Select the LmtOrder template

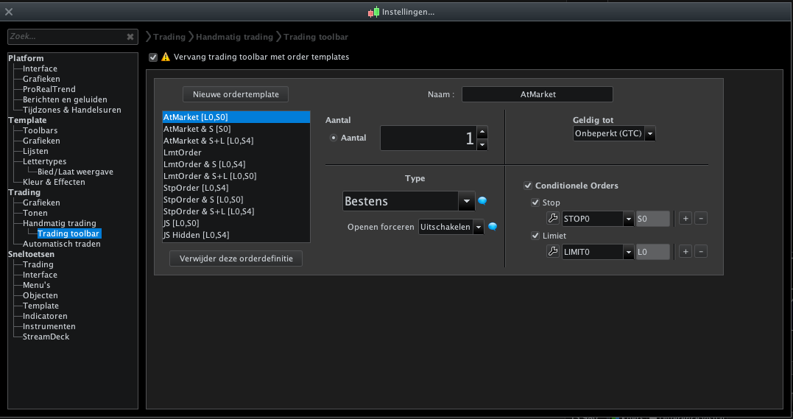click(x=236, y=152)
